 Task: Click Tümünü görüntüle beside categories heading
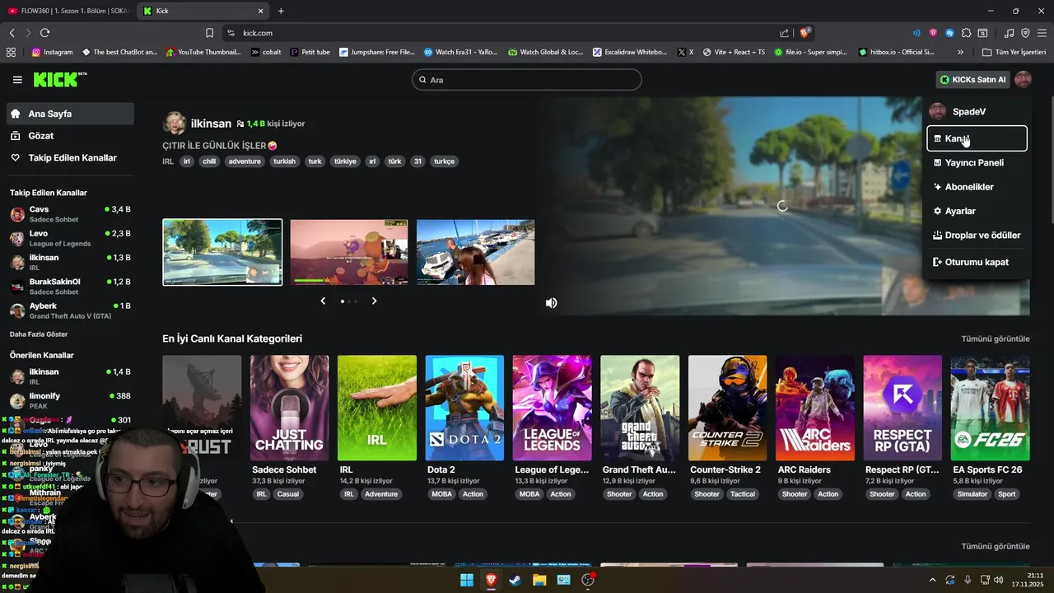(995, 339)
